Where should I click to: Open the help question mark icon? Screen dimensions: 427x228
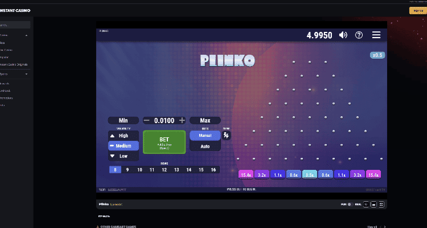tap(359, 35)
